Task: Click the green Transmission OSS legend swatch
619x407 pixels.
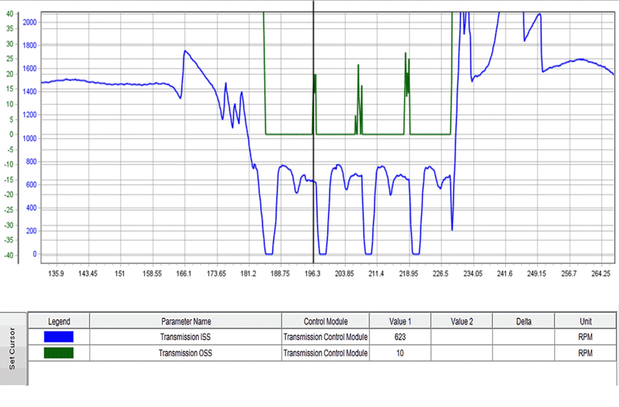Action: [58, 353]
